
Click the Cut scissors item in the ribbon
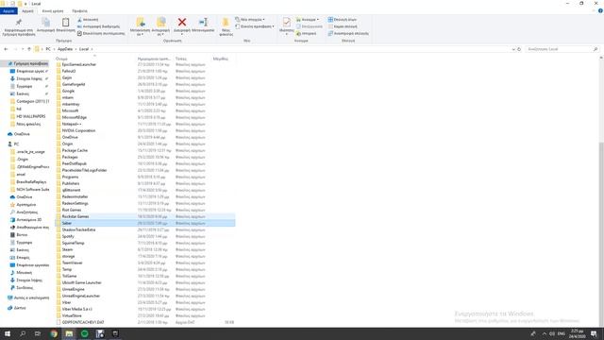pos(88,20)
